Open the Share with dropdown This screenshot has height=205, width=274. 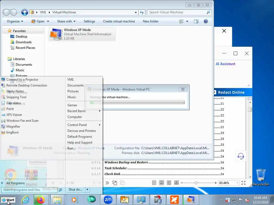point(66,21)
